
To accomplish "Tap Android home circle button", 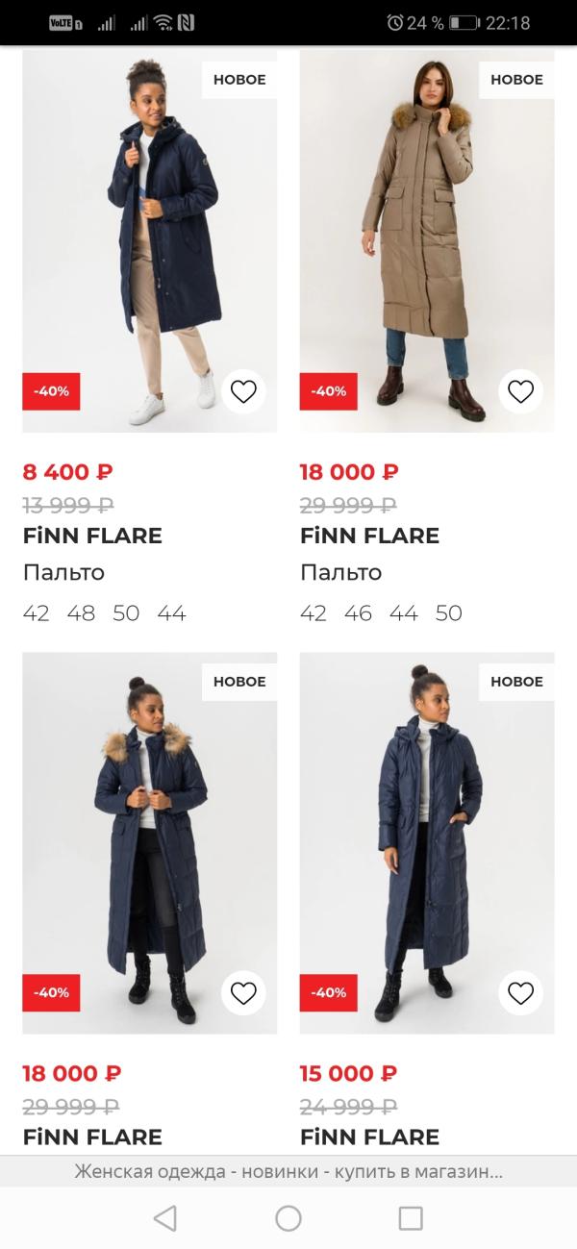I will pos(288,1218).
